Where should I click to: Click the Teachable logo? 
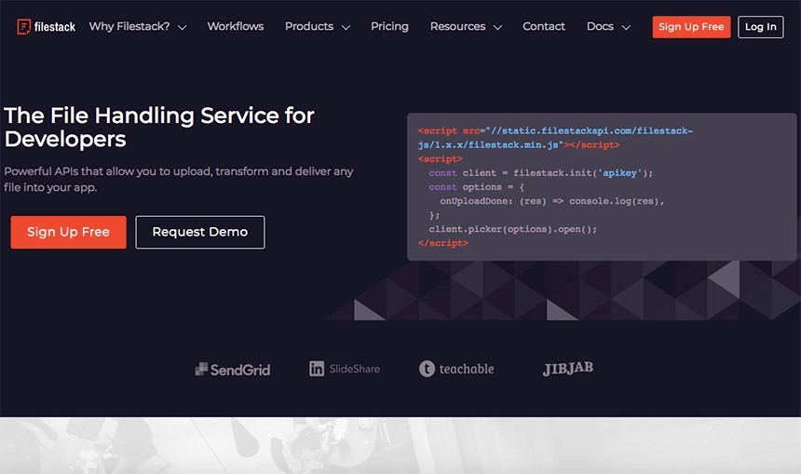click(x=456, y=369)
